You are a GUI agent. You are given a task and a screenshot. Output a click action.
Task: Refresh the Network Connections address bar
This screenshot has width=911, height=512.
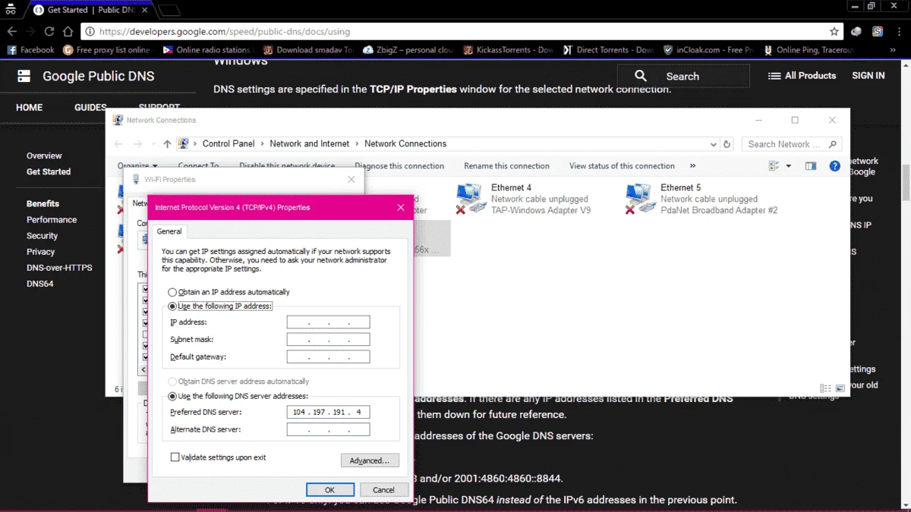727,144
